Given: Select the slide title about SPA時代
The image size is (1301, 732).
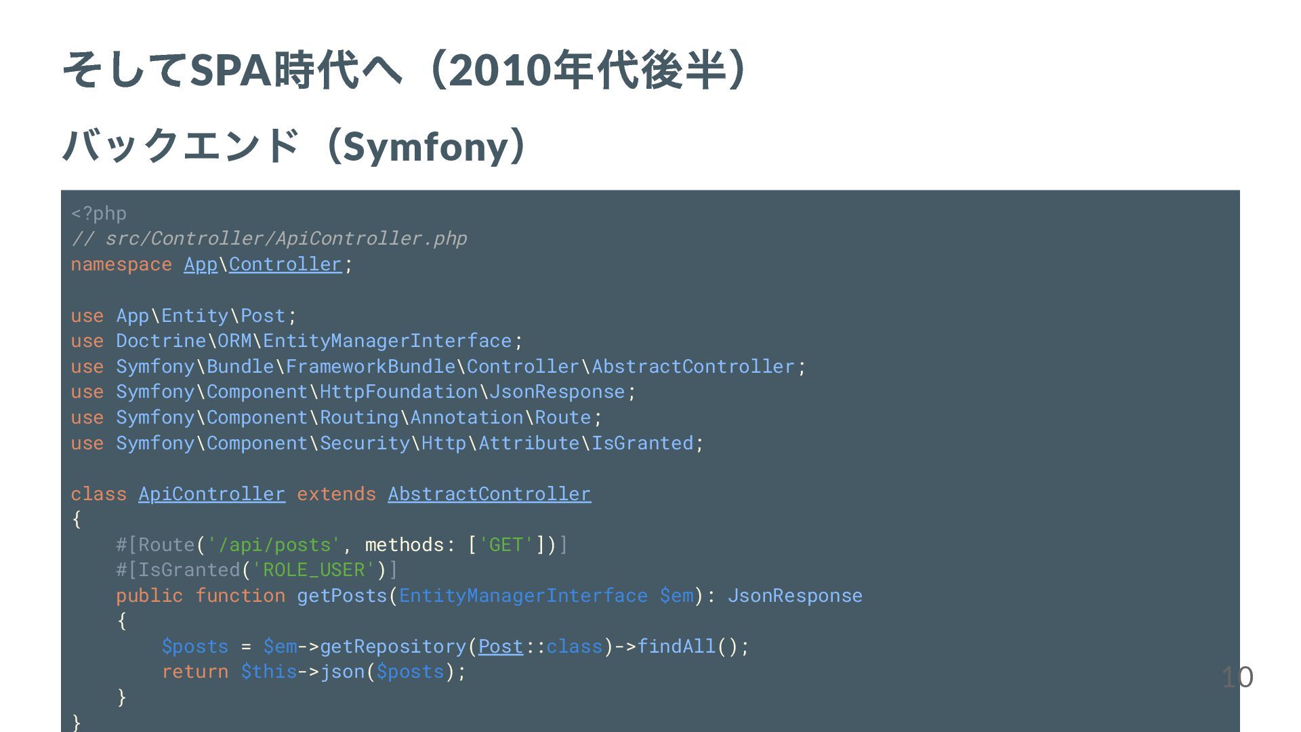Looking at the screenshot, I should pyautogui.click(x=407, y=70).
